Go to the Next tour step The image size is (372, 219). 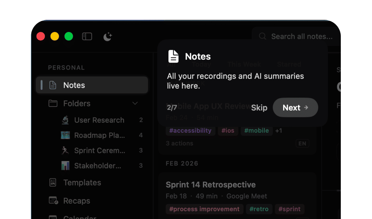pyautogui.click(x=295, y=108)
